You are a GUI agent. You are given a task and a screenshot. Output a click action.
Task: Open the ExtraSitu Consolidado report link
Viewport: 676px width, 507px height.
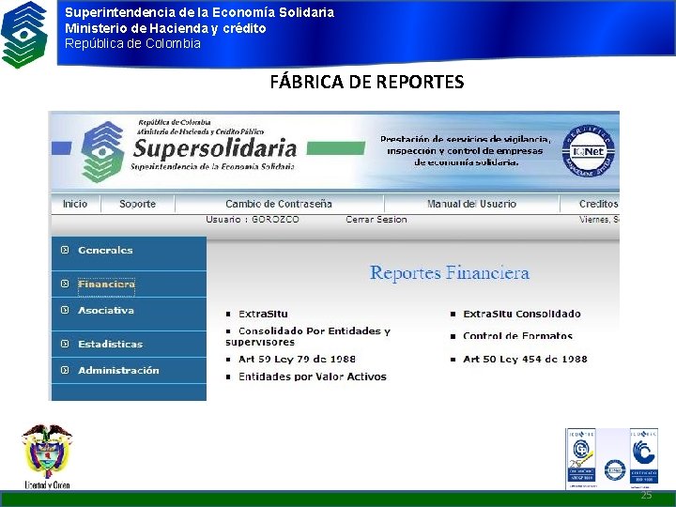522,314
